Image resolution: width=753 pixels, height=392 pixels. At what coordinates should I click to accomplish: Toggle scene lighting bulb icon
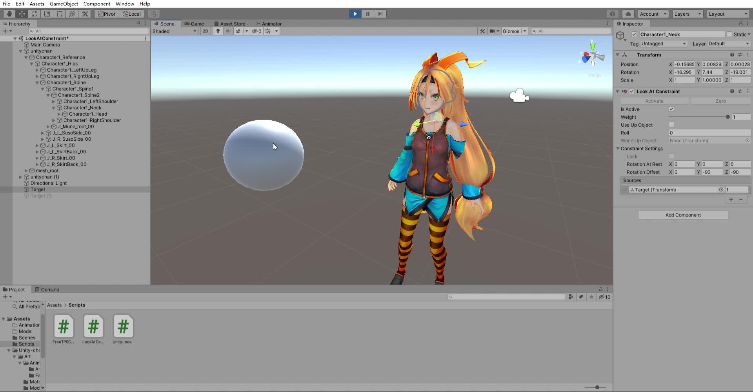point(218,31)
